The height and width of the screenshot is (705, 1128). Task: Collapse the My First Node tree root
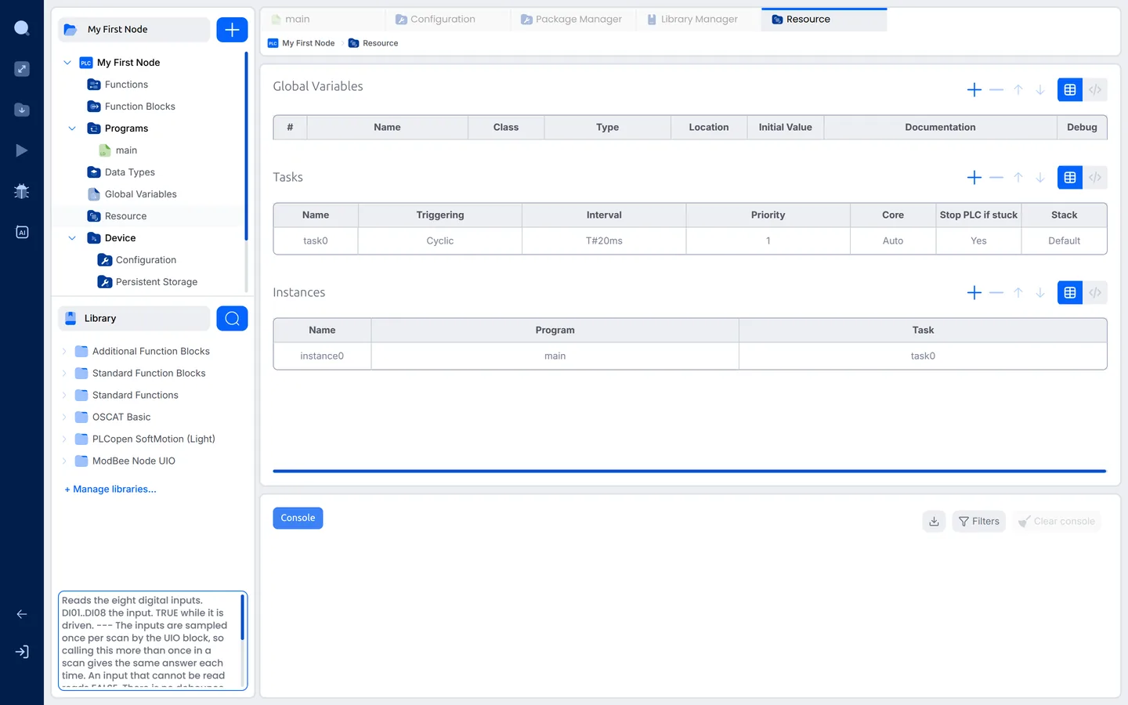click(67, 63)
